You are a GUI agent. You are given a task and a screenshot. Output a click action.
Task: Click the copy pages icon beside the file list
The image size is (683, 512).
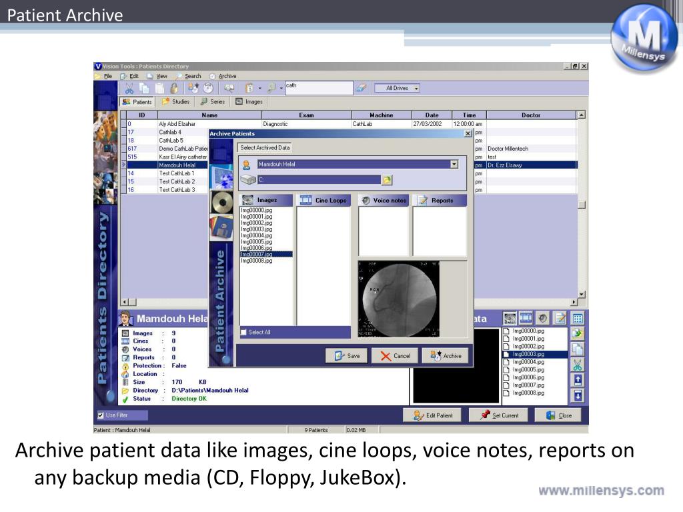pyautogui.click(x=578, y=349)
